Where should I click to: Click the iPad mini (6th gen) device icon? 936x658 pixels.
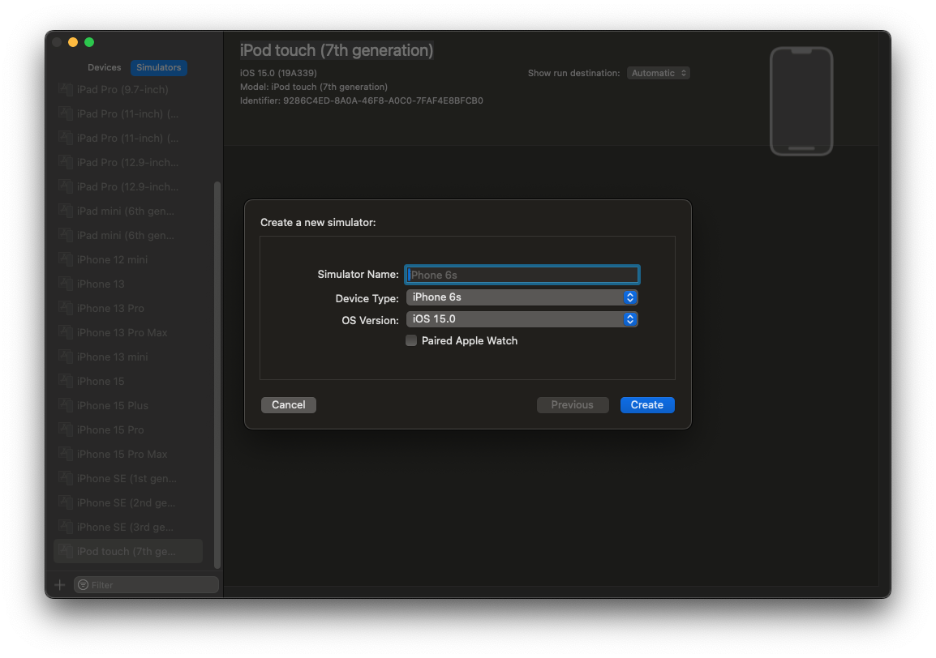tap(66, 211)
